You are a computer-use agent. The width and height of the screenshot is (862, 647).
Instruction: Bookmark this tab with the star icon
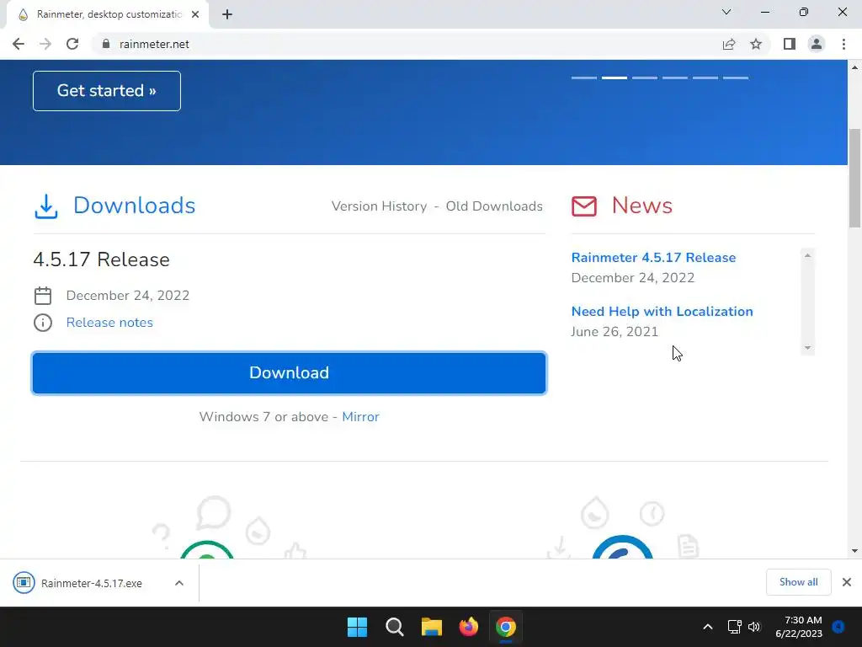[756, 44]
